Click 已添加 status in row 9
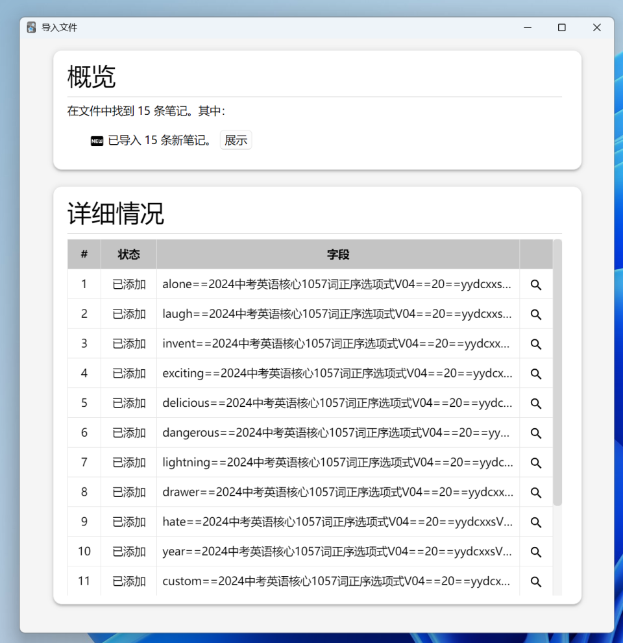 pyautogui.click(x=128, y=522)
